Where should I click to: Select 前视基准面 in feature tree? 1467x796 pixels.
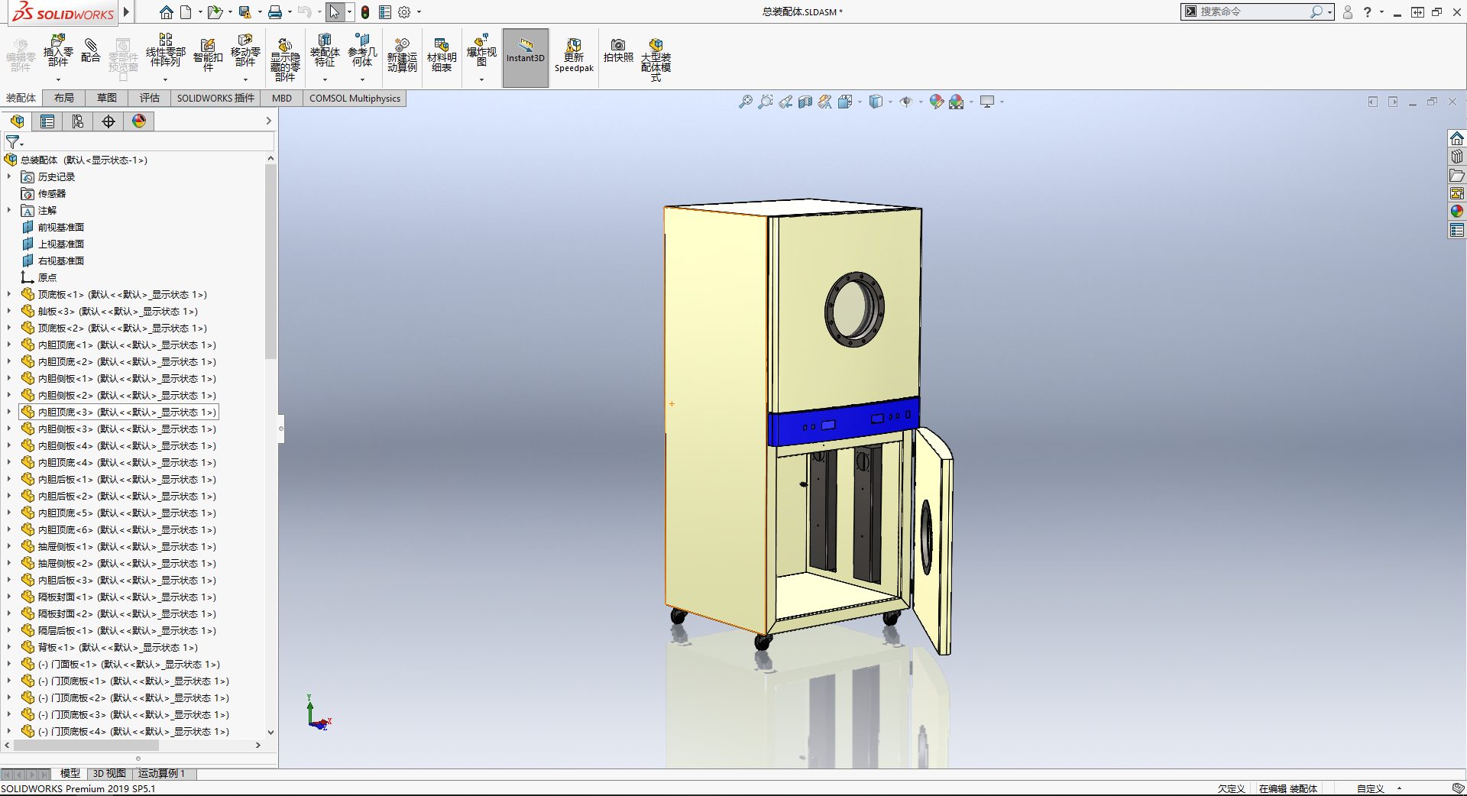click(x=60, y=227)
